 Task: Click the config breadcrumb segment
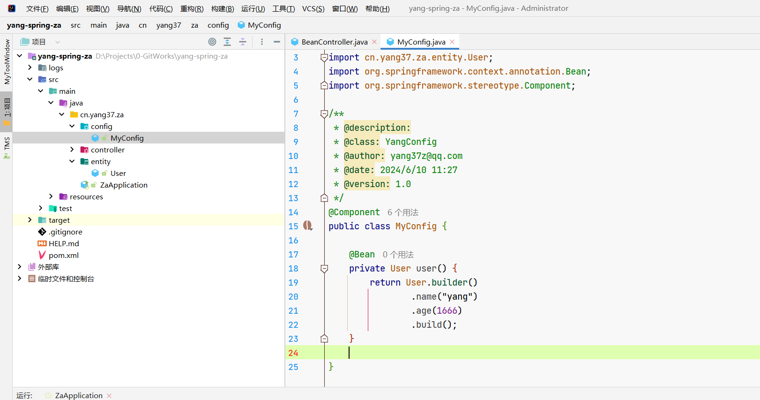[218, 25]
